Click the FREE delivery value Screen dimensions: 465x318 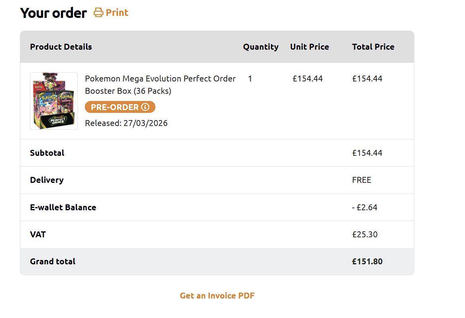coord(361,180)
